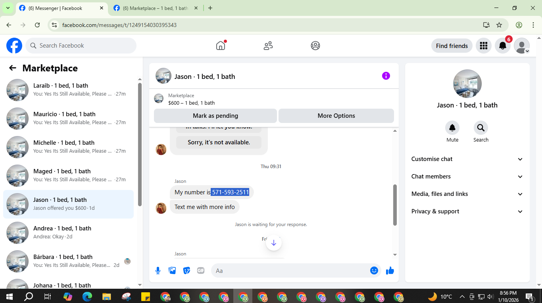
Task: Click chat list vertical scrollbar
Action: 140,144
